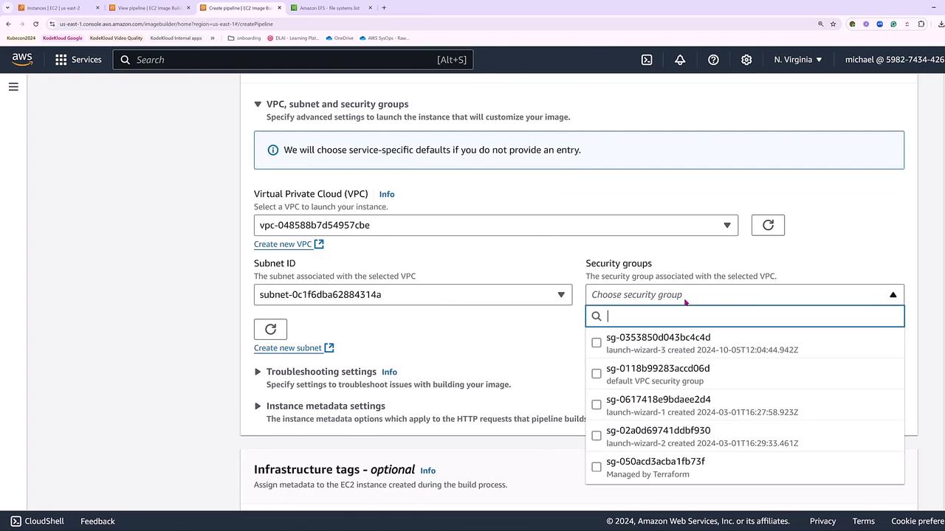
Task: Open the Terms link in the footer
Action: (x=863, y=521)
